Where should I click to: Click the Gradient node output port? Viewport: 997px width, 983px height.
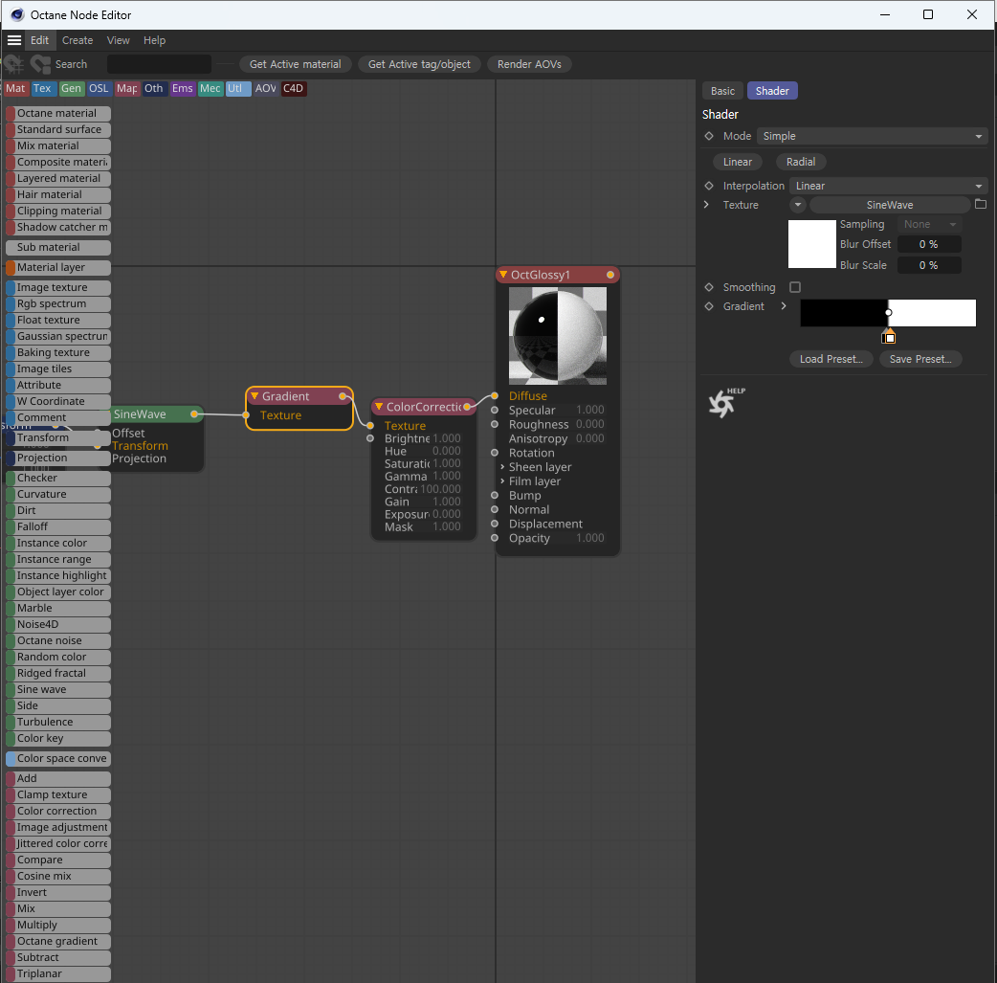point(343,396)
